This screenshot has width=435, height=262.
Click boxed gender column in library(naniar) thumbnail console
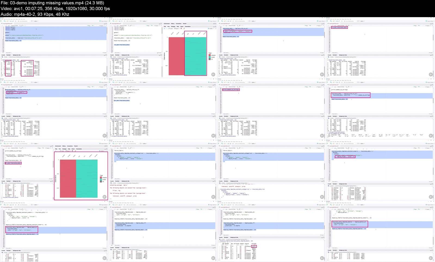coord(8,68)
